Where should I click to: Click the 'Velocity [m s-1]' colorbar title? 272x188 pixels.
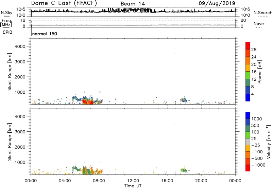269,142
